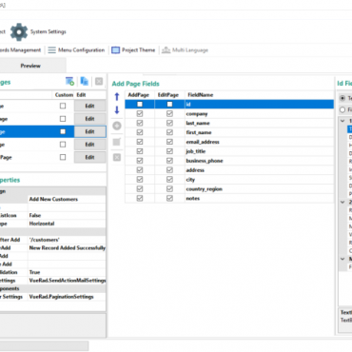
Task: Select the checked radio button in Id Field panel
Action: (342, 98)
